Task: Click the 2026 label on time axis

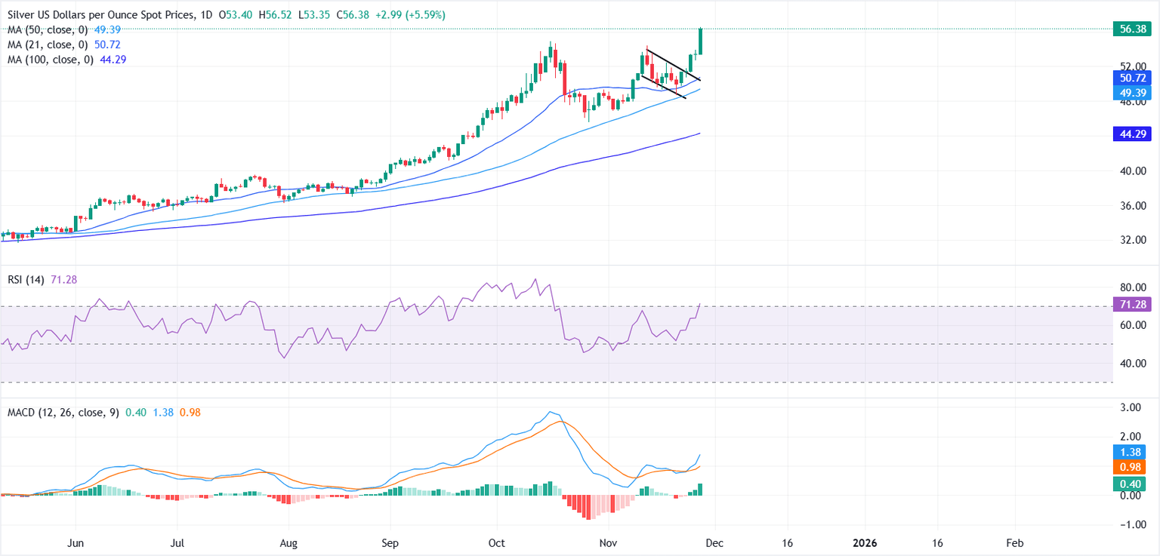Action: click(x=865, y=542)
